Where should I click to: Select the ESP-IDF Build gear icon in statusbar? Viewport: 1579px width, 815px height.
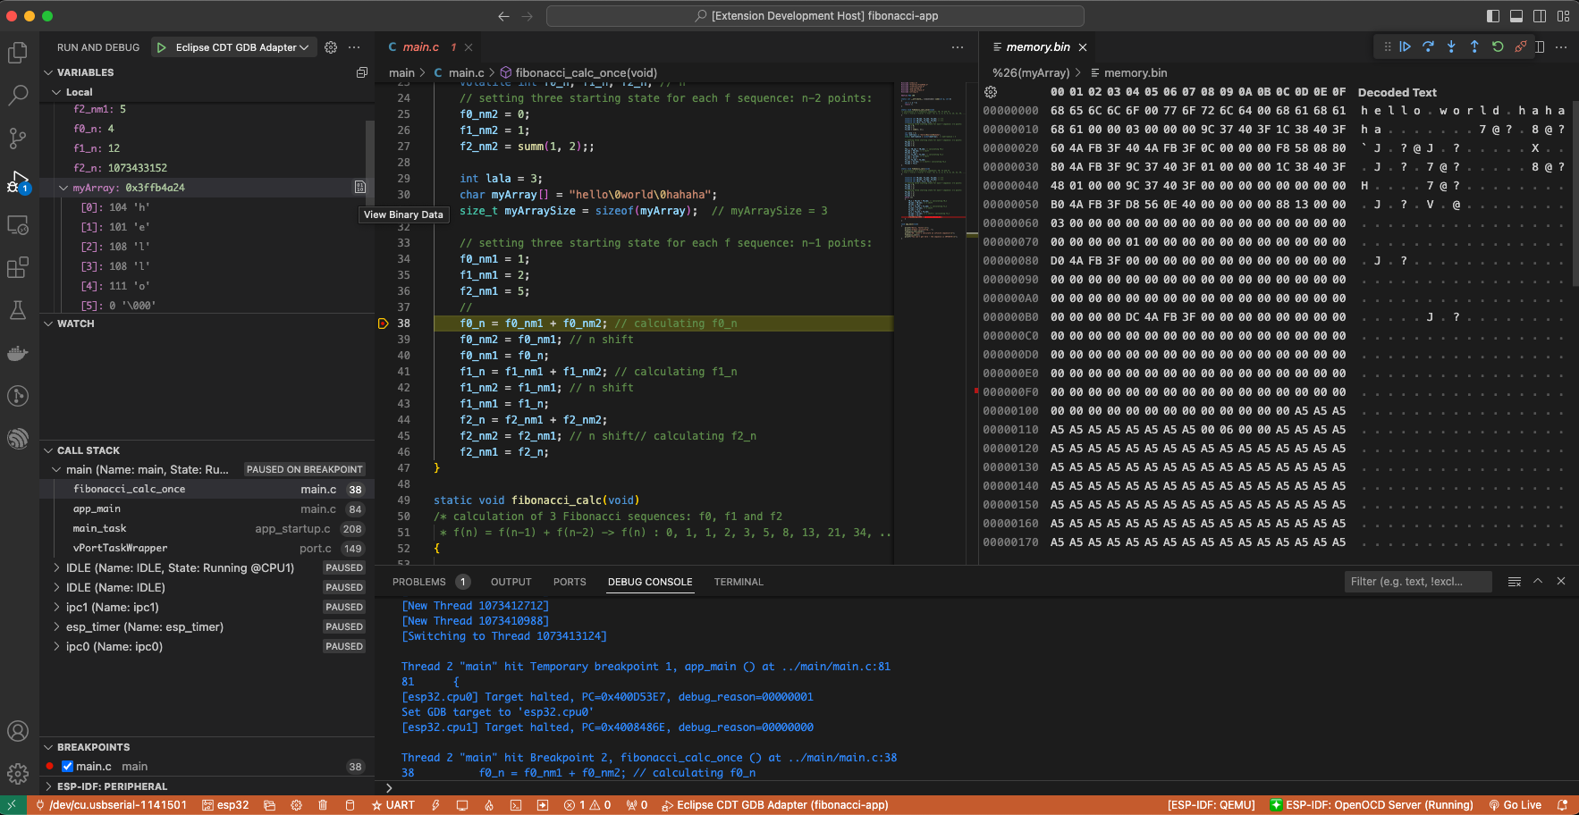click(x=296, y=804)
